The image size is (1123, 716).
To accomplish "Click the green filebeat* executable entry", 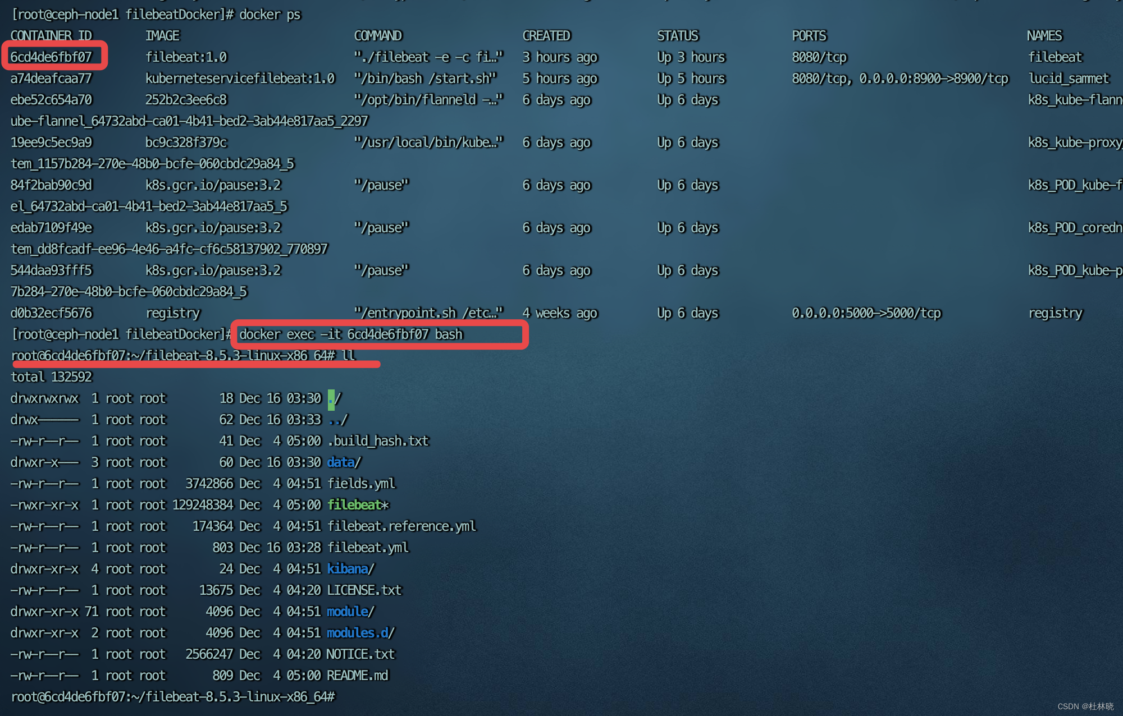I will coord(358,504).
